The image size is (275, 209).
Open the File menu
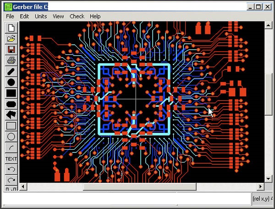(x=10, y=16)
